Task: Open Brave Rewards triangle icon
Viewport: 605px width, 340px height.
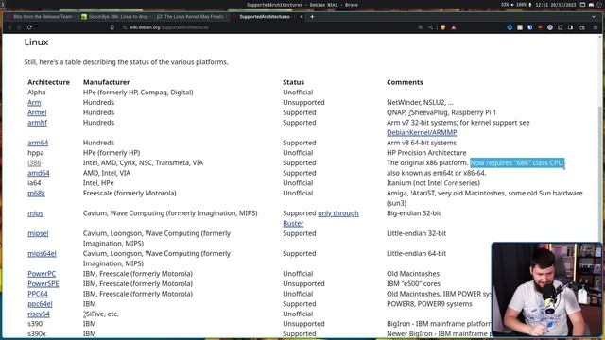Action: [x=454, y=27]
